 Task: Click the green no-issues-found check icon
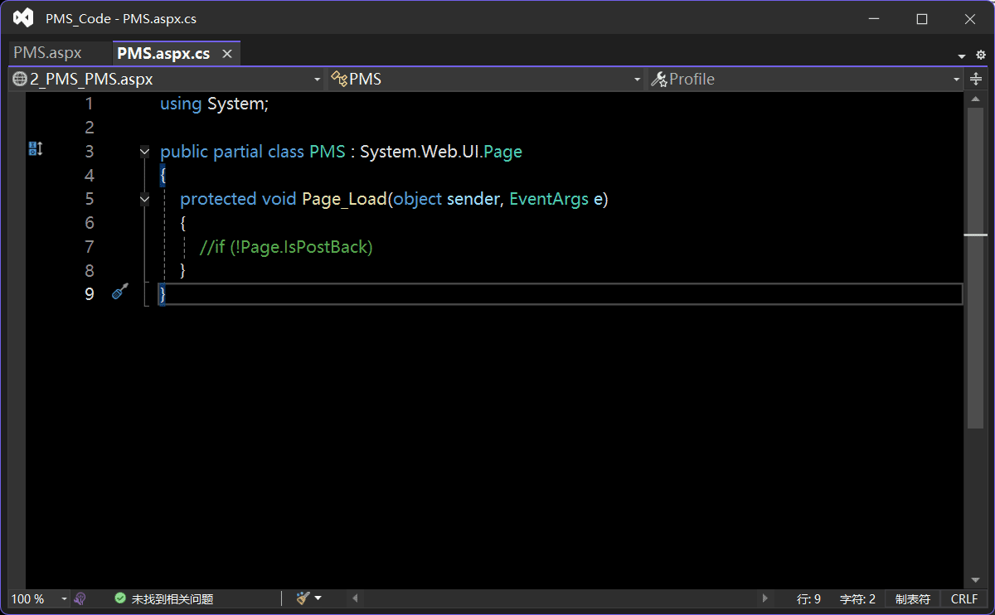(120, 598)
